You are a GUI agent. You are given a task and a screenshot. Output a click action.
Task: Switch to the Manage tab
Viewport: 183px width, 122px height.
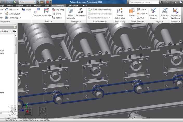tap(38, 6)
